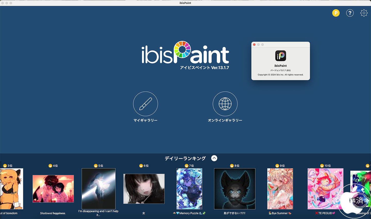The height and width of the screenshot is (219, 371).
Task: Open the 9位 Bye Summer thumbnail
Action: point(280,189)
